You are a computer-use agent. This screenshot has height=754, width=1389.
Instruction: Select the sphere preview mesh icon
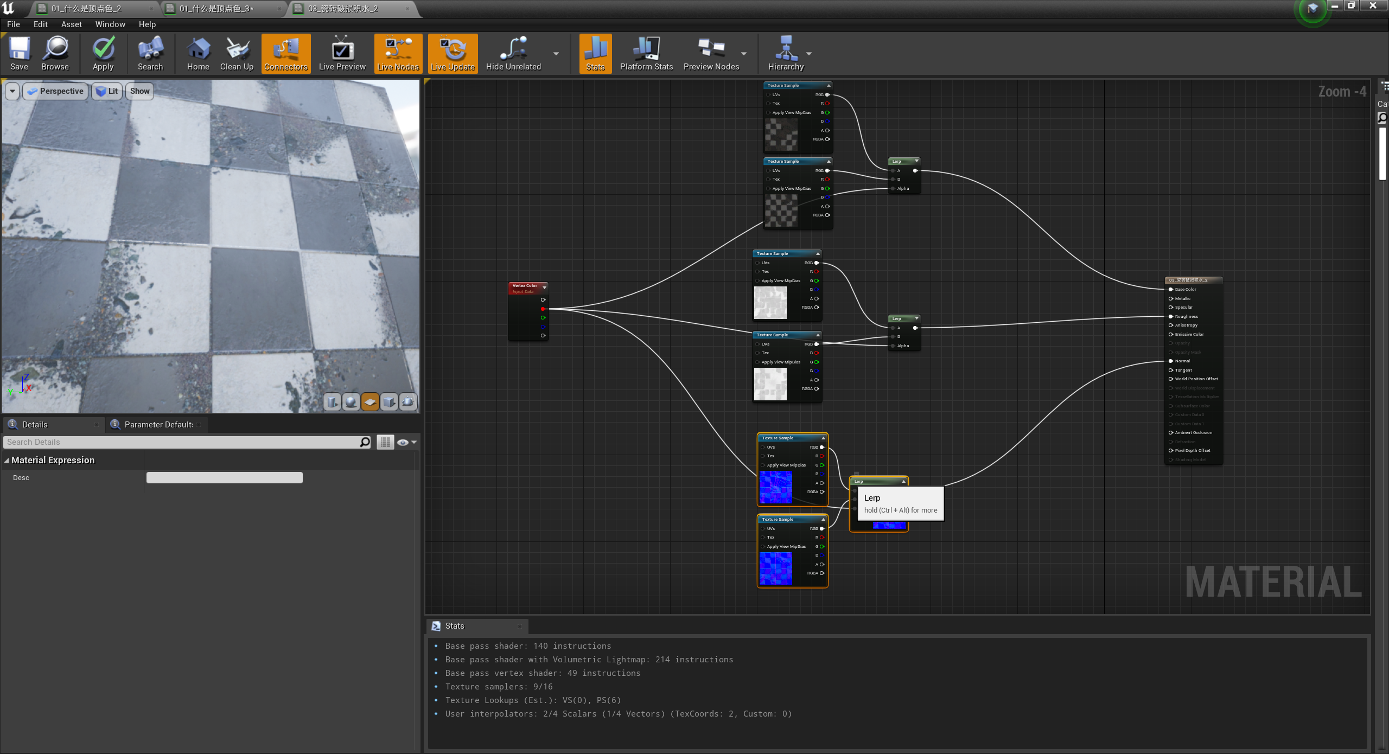coord(351,402)
